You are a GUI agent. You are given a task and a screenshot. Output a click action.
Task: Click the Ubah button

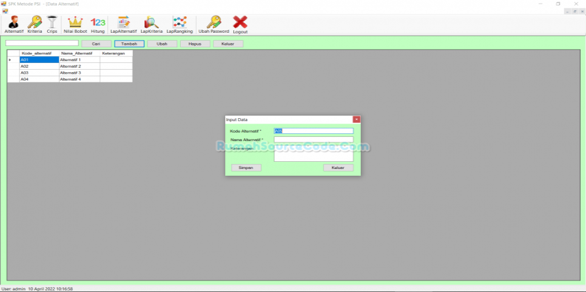(162, 44)
